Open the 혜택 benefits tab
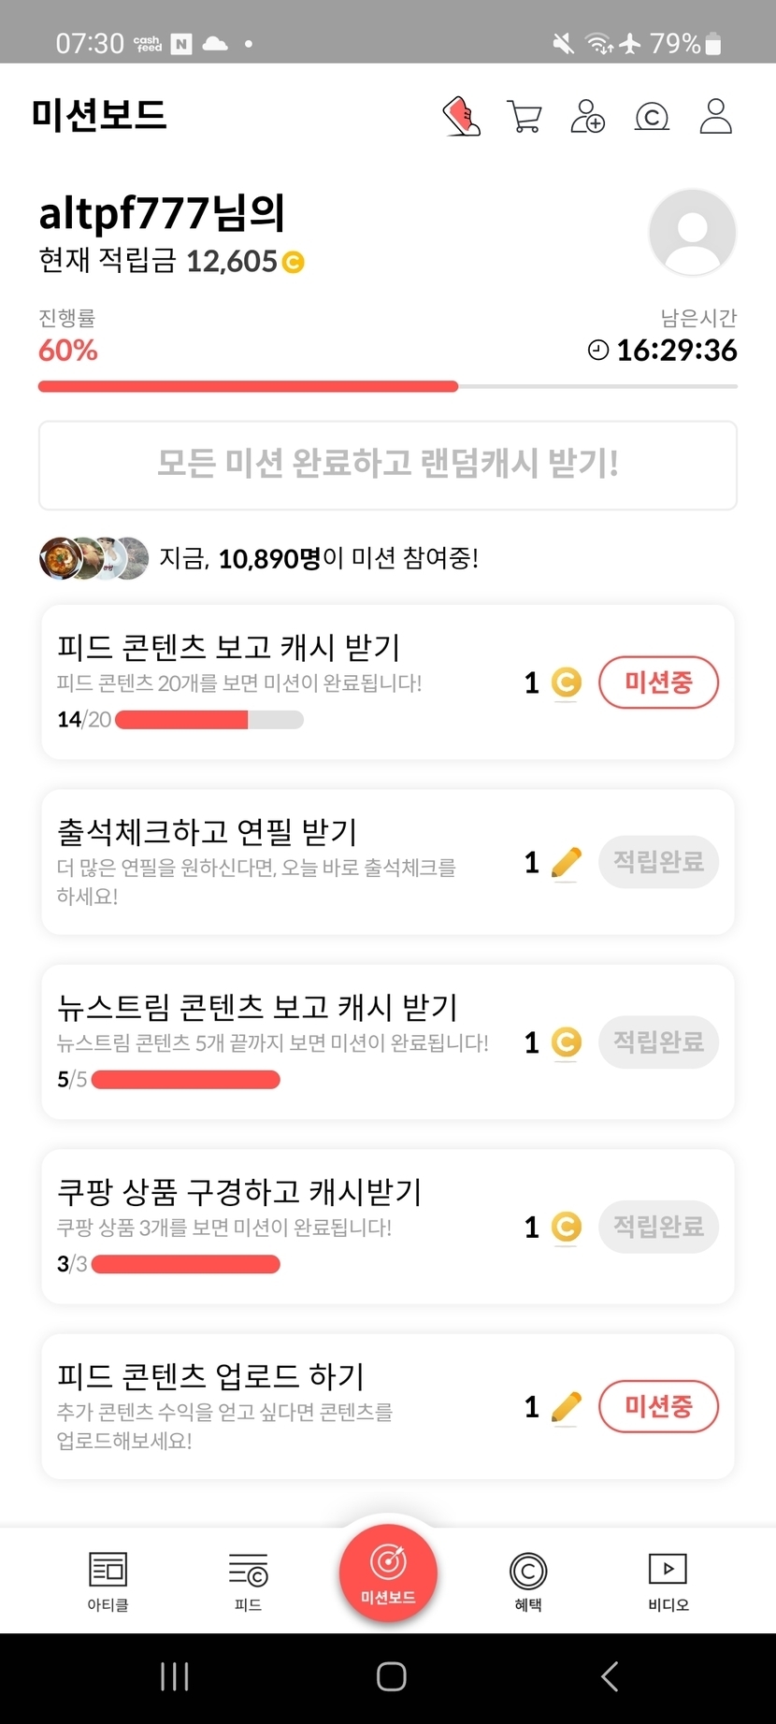This screenshot has height=1724, width=776. (x=528, y=1581)
